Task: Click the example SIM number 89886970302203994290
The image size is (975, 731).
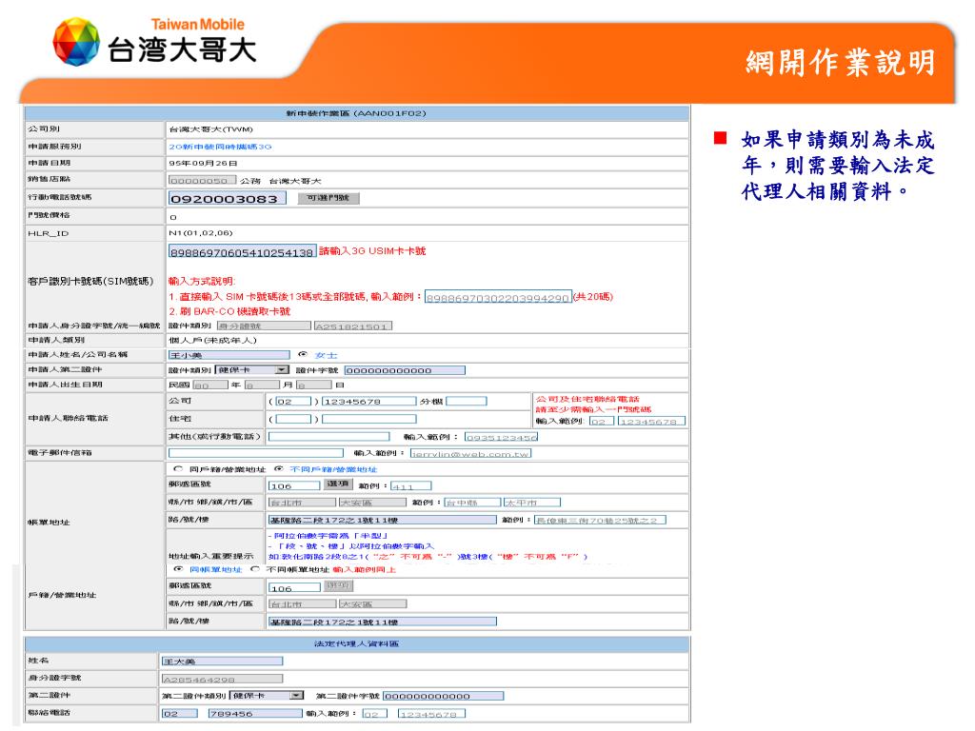Action: tap(497, 298)
